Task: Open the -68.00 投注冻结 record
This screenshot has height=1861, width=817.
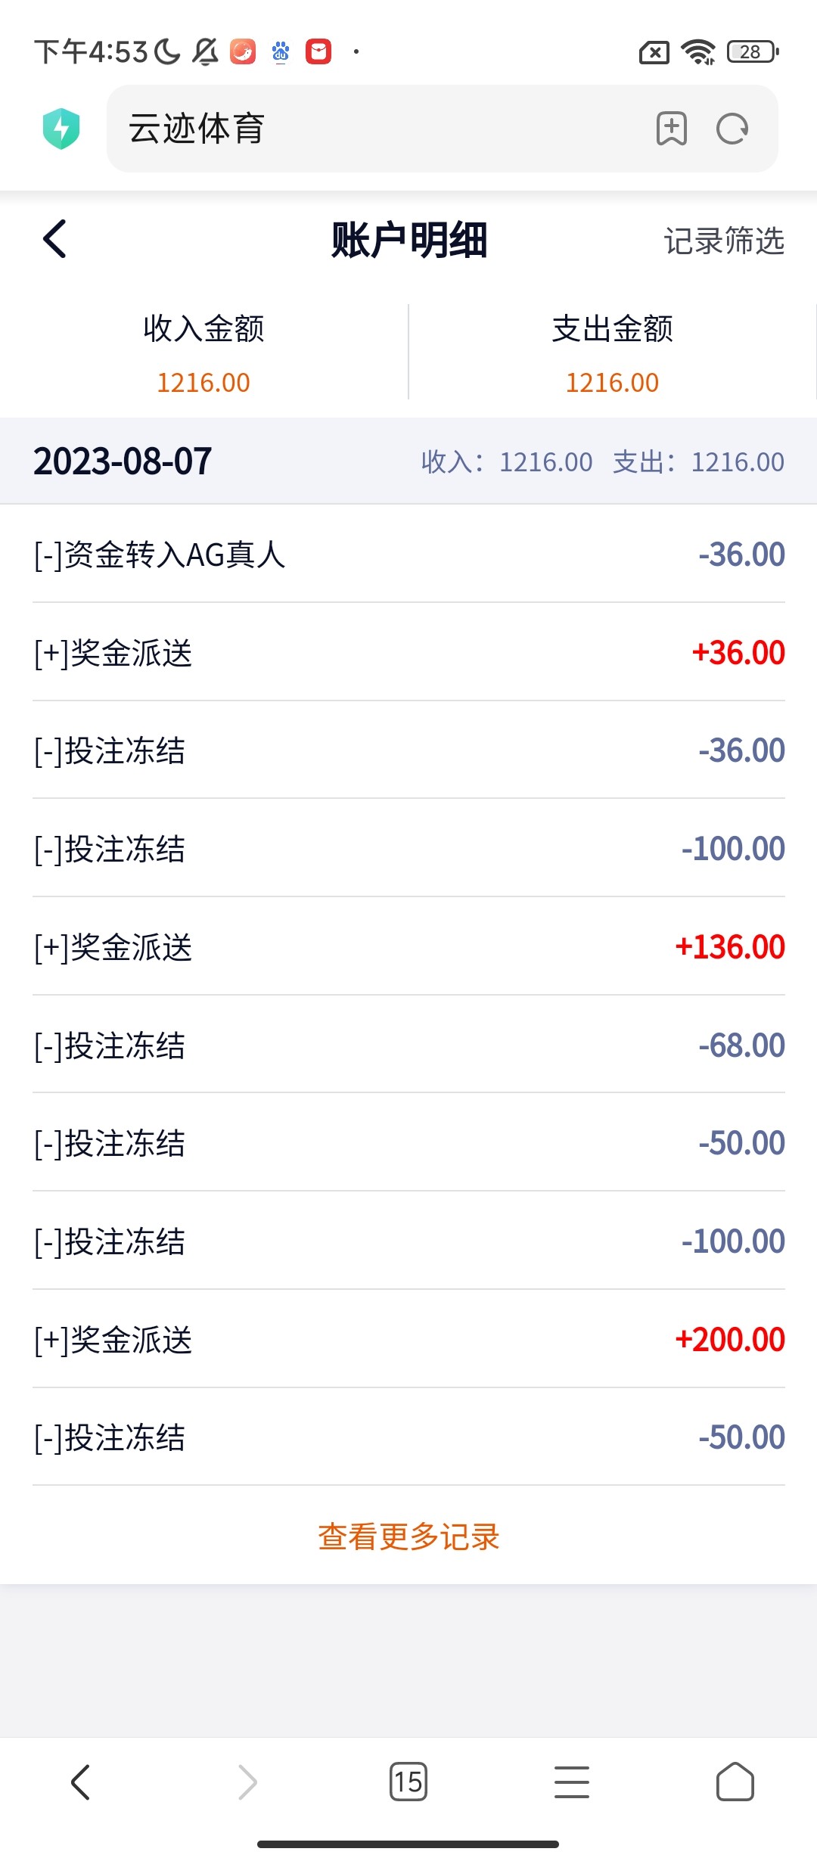Action: 408,1045
